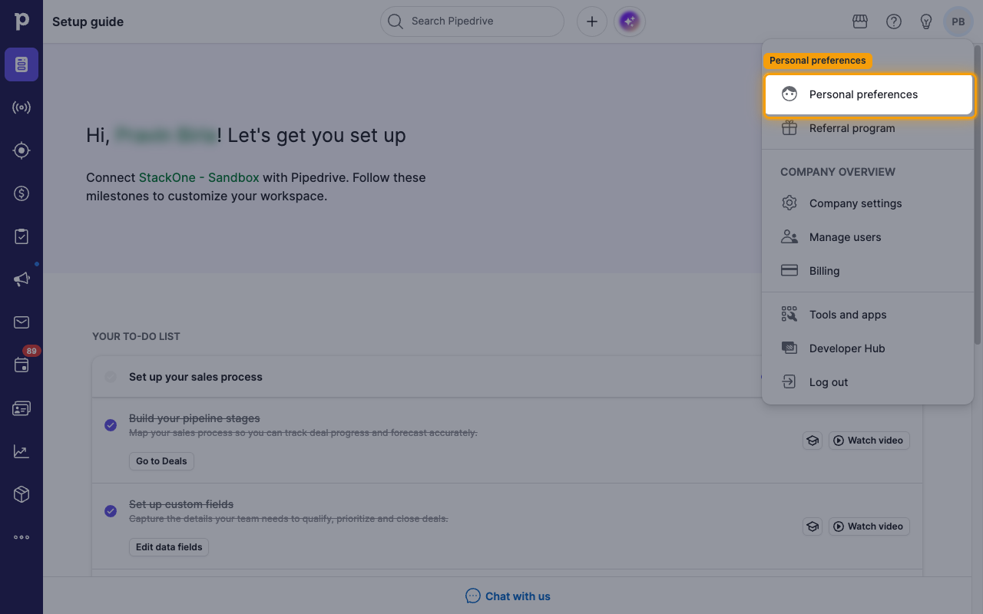Viewport: 983px width, 614px height.
Task: Select Referral program menu item
Action: [x=869, y=128]
